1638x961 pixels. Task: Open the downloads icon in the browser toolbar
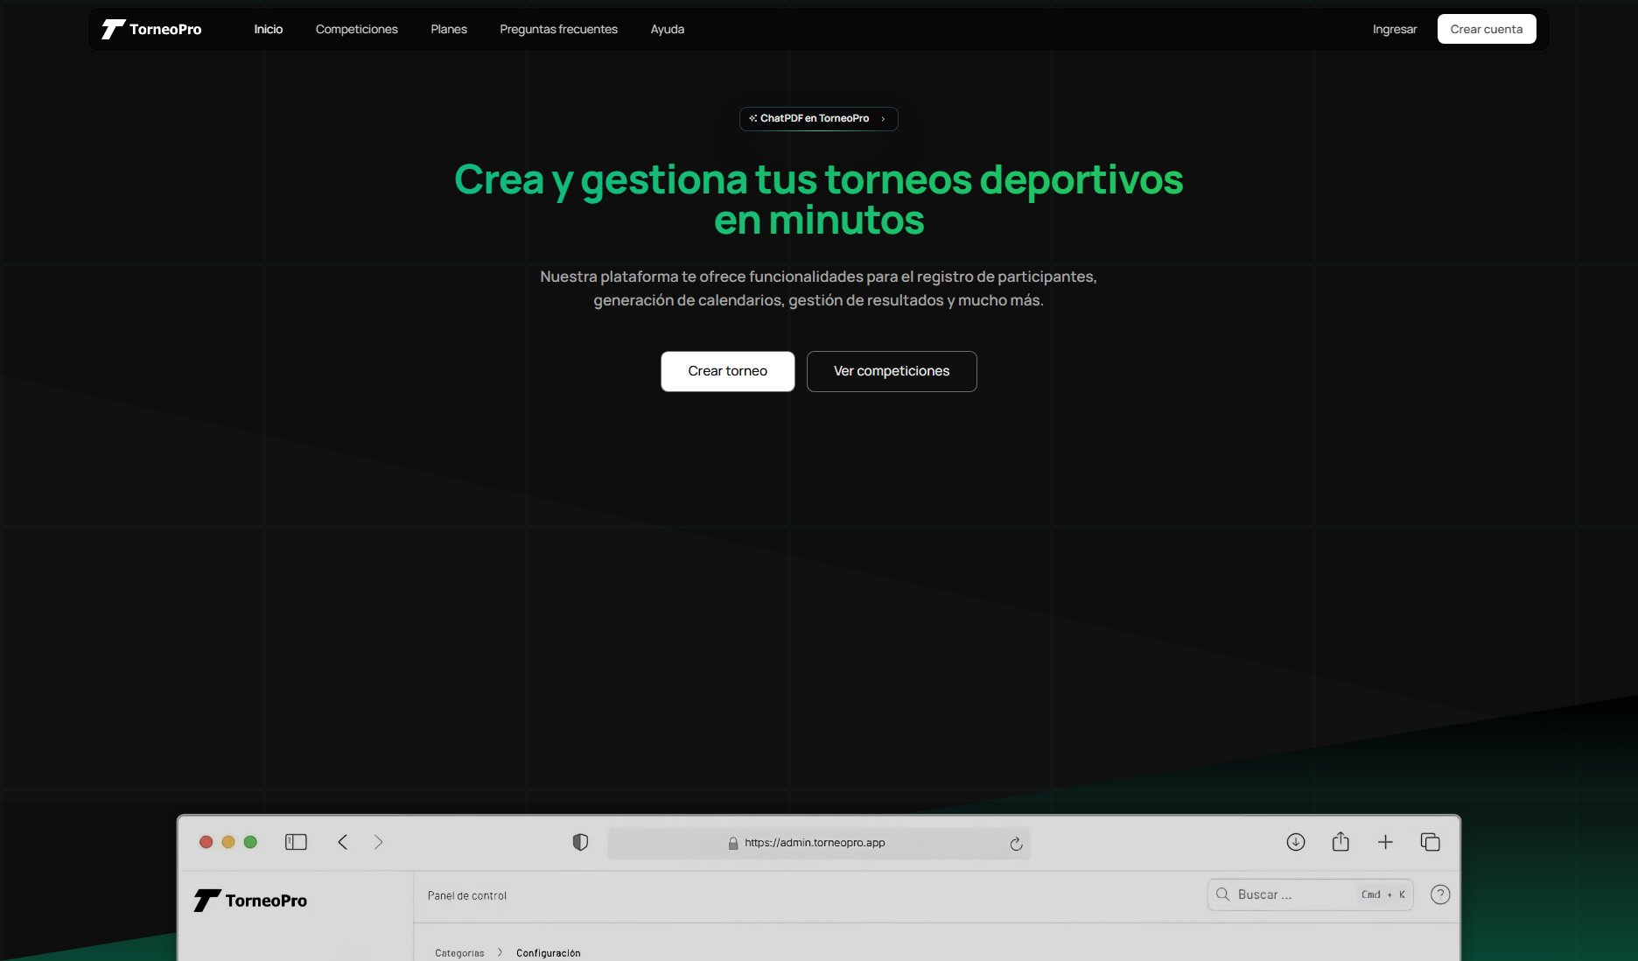tap(1296, 841)
